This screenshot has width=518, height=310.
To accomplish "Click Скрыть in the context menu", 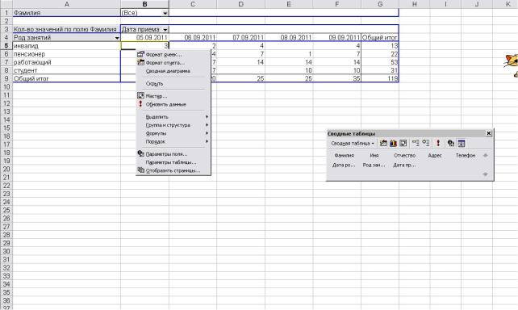I will 173,84.
